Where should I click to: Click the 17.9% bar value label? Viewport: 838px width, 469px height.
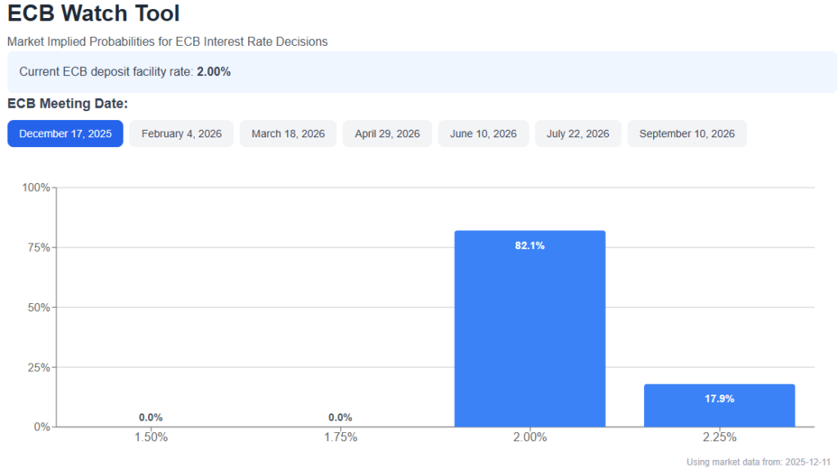(x=719, y=399)
